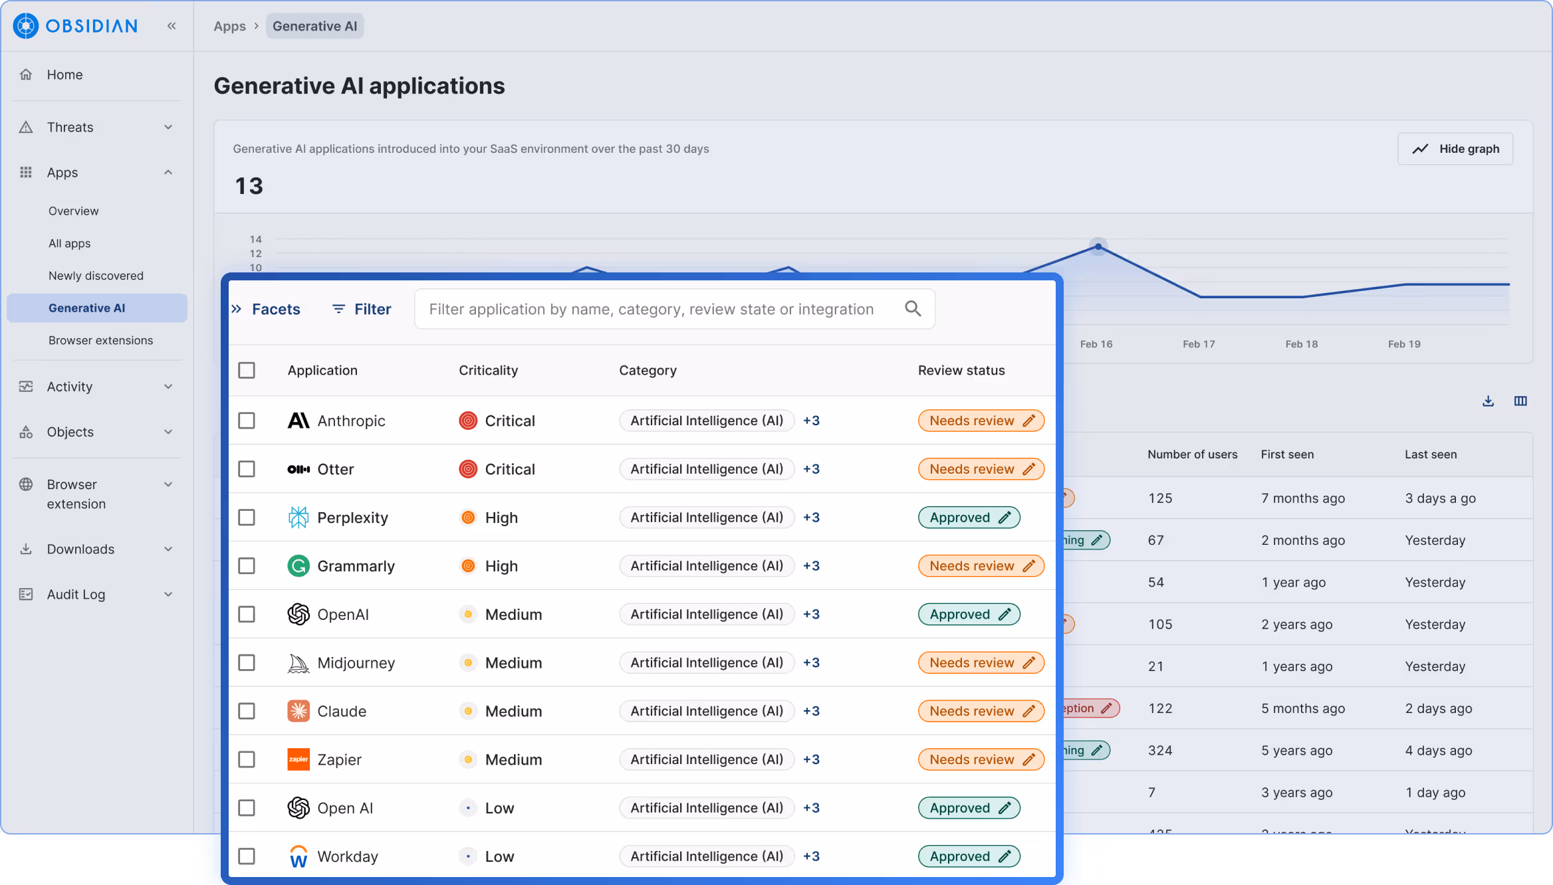Screen dimensions: 1553x885
Task: Expand +3 categories for Anthropic row
Action: click(811, 421)
